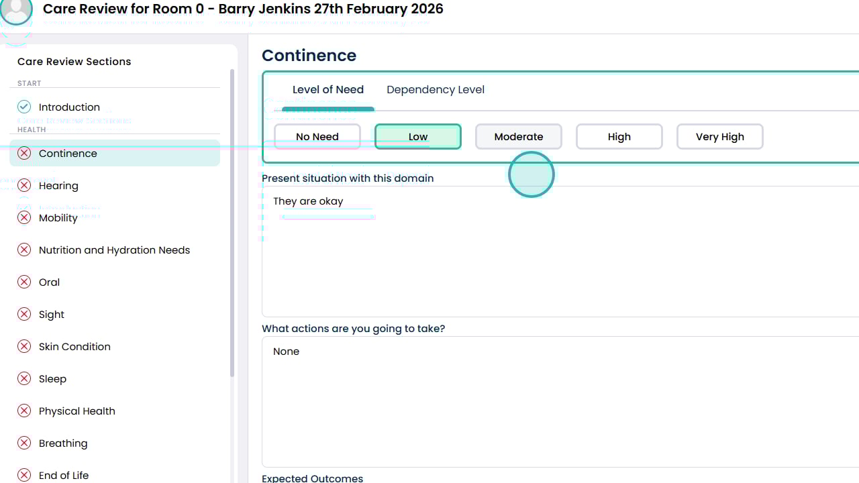Navigate to the Physical Health section
The width and height of the screenshot is (859, 483).
[77, 411]
